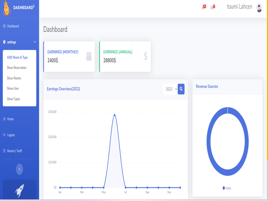Click the dollar icon on annual earnings card
The width and height of the screenshot is (268, 201).
[x=146, y=56]
